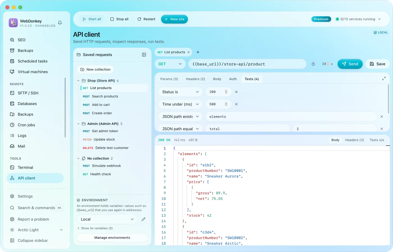Image resolution: width=393 pixels, height=252 pixels.
Task: Collapse the Saved requests panel
Action: click(144, 55)
